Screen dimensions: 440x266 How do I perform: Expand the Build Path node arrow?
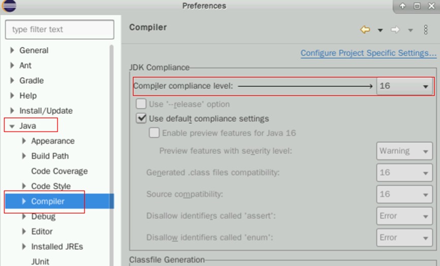[x=24, y=156]
